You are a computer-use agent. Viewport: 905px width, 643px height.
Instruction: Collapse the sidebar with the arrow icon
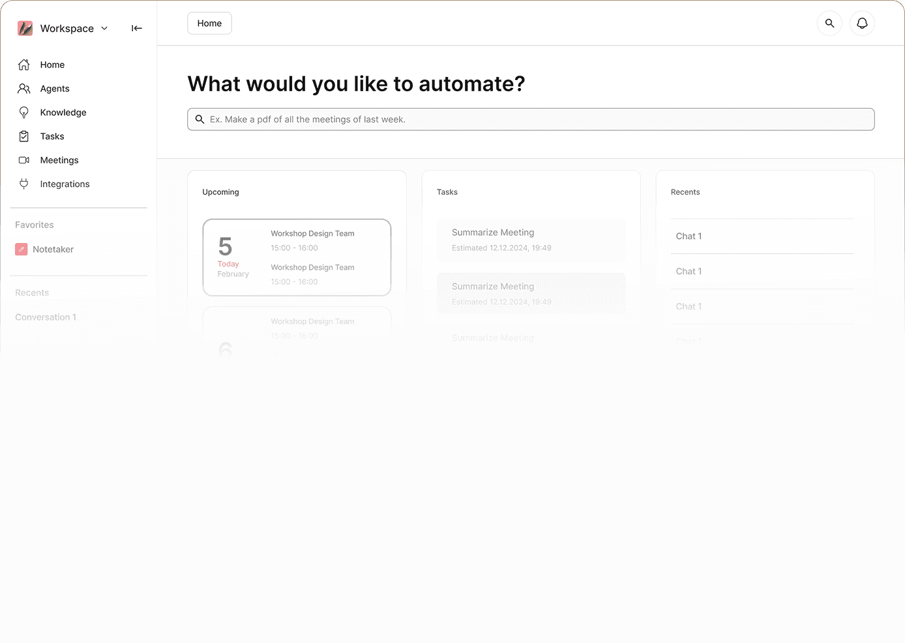point(137,28)
